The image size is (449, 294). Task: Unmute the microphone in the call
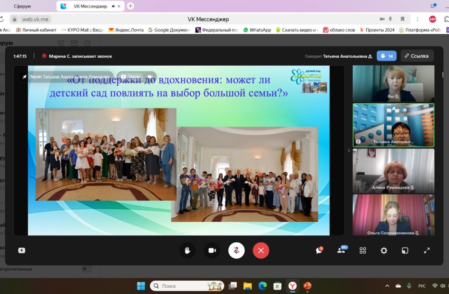coord(236,251)
